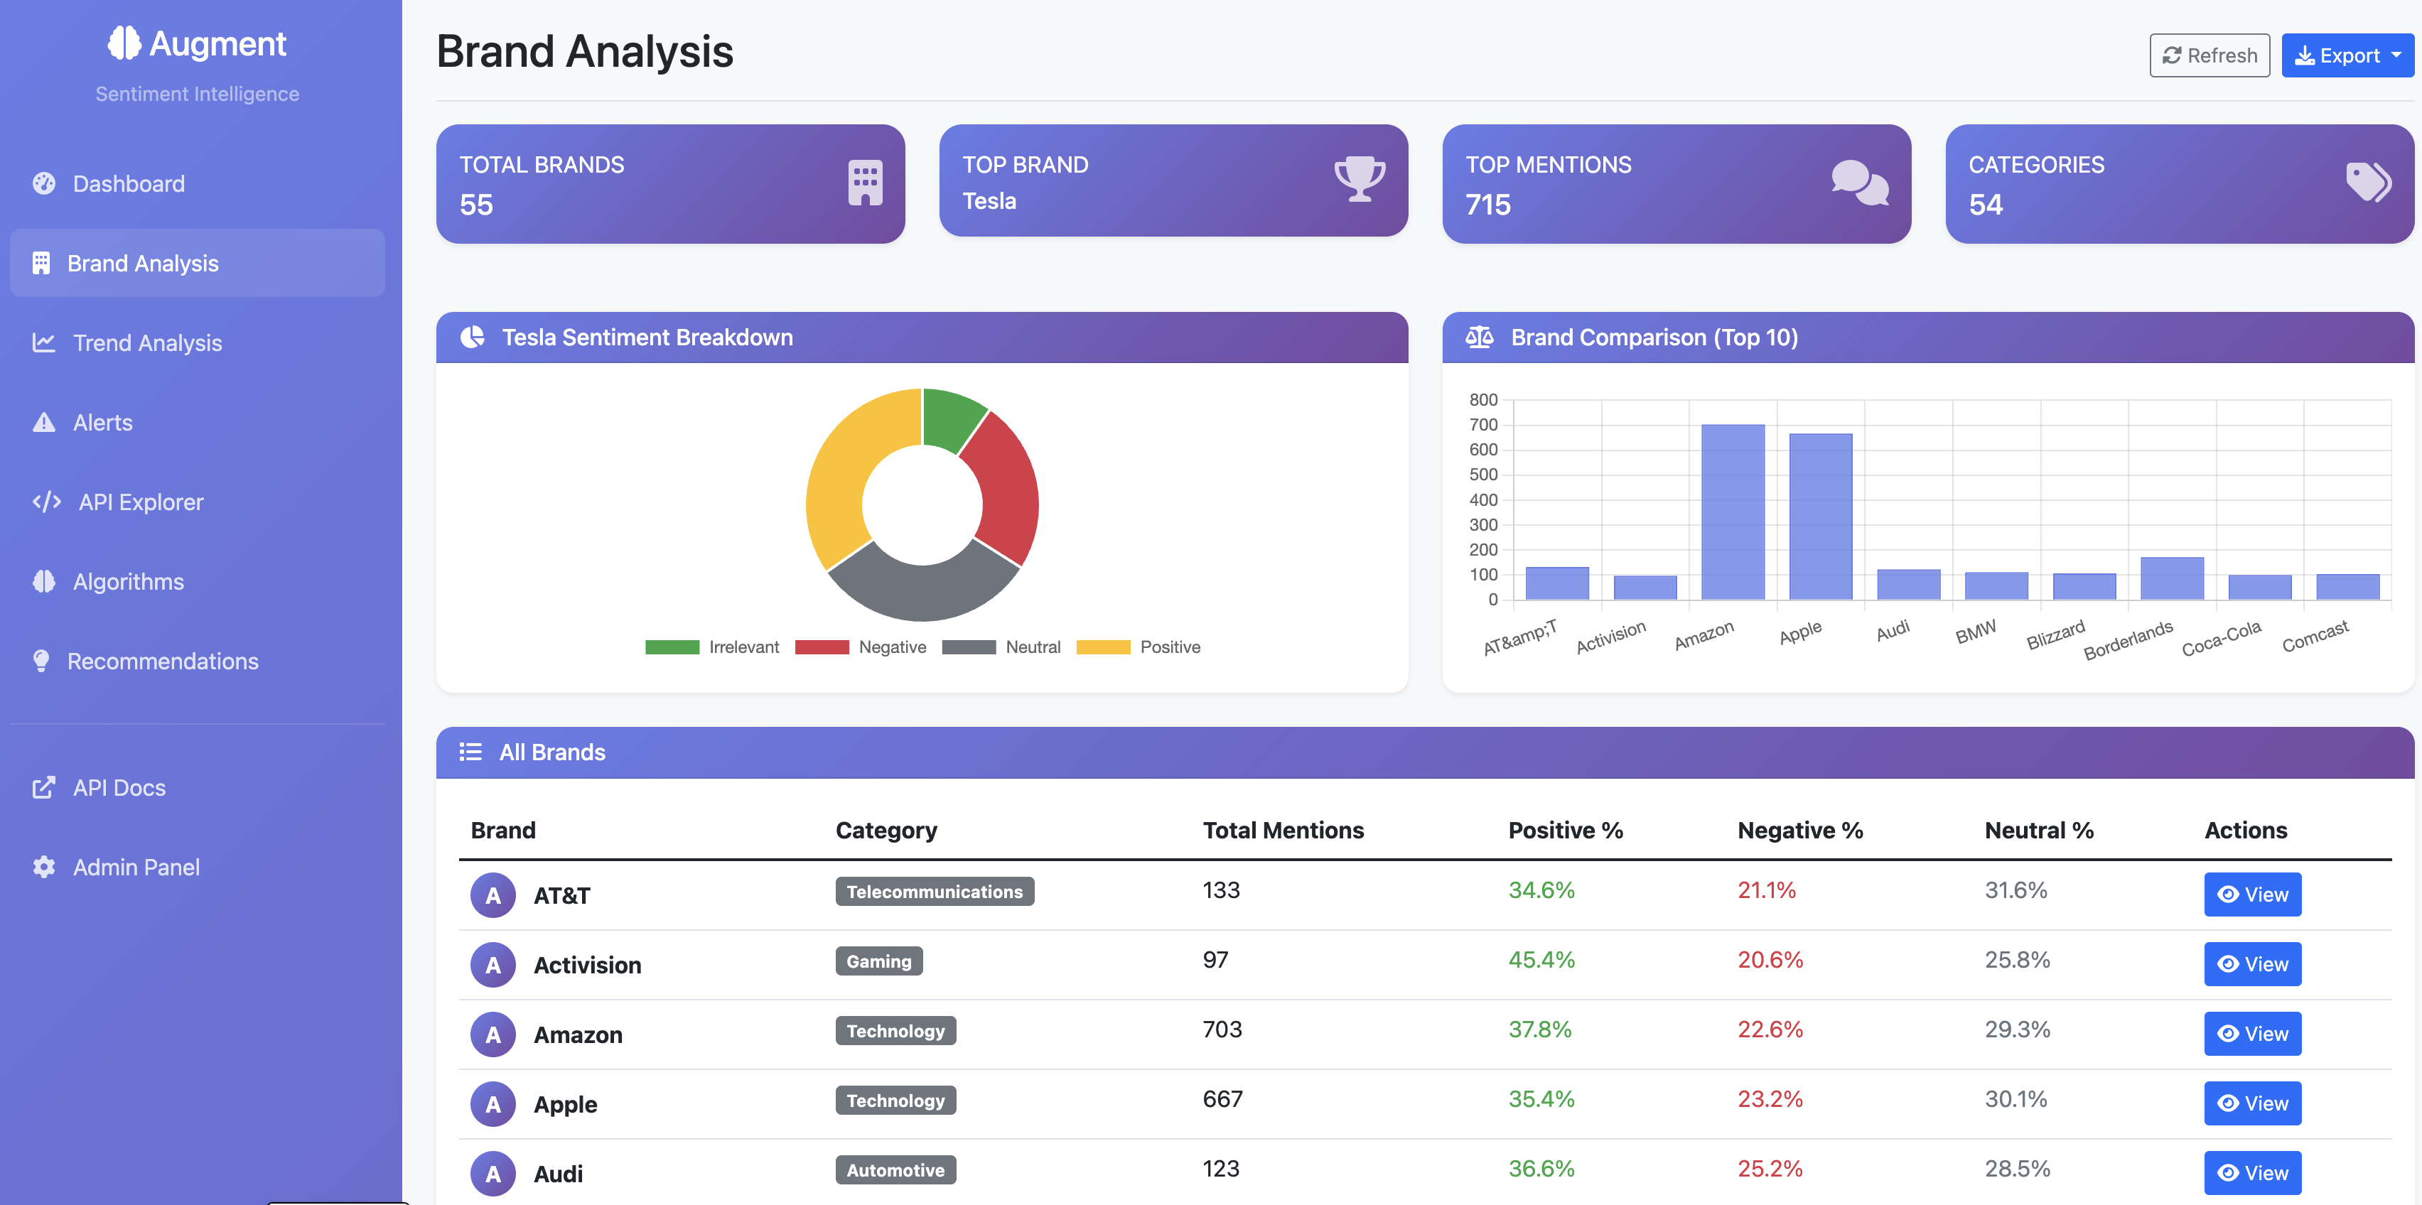Click the Alerts warning triangle icon
The height and width of the screenshot is (1205, 2422).
coord(44,423)
